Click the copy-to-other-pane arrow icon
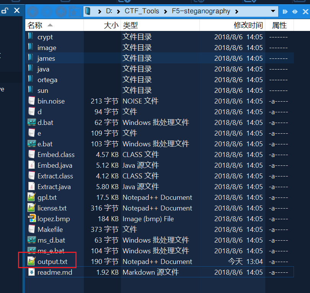Viewport: 310px width, 293px height. 285,11
